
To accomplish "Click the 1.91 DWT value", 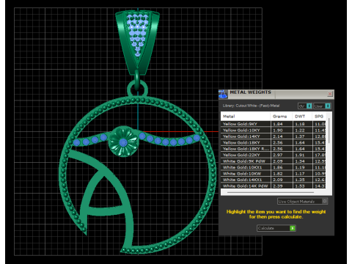I will point(300,155).
